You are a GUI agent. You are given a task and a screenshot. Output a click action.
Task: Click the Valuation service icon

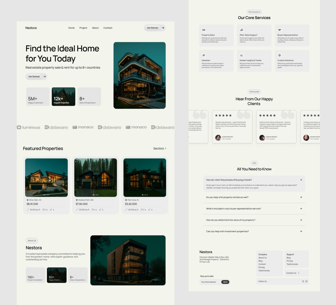pyautogui.click(x=204, y=55)
